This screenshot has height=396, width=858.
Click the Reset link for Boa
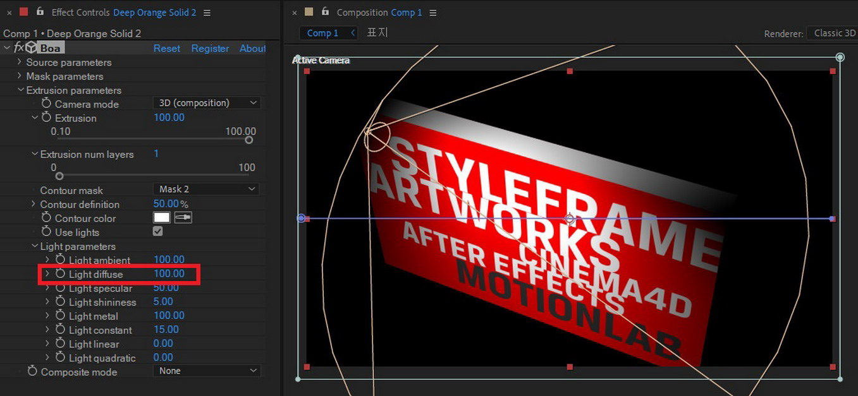coord(167,49)
